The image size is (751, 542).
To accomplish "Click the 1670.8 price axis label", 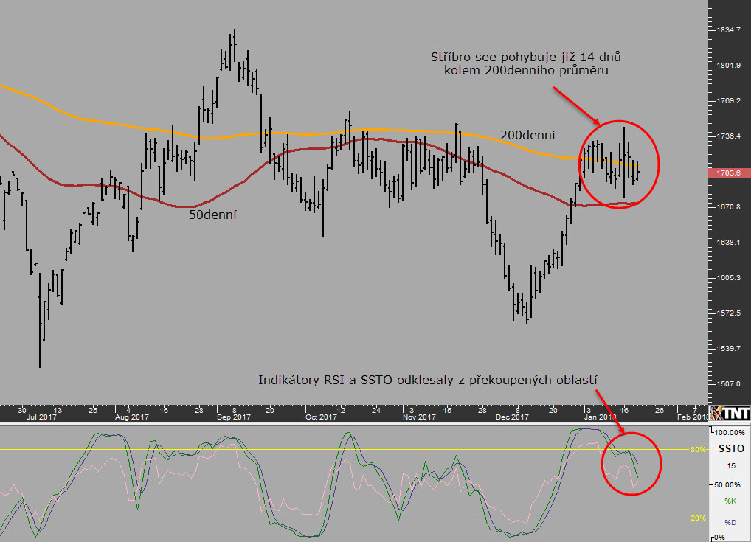I will click(x=728, y=206).
